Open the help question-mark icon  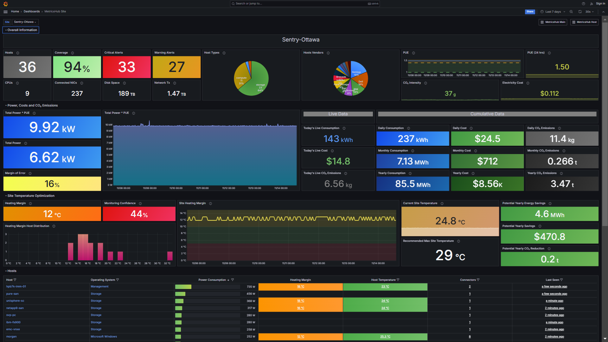pyautogui.click(x=583, y=4)
